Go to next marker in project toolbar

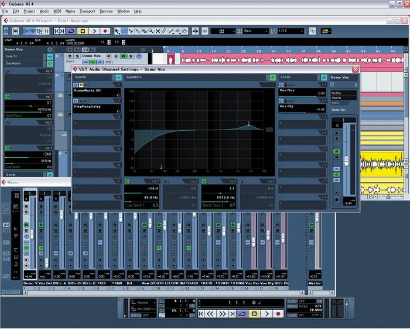tap(63, 31)
